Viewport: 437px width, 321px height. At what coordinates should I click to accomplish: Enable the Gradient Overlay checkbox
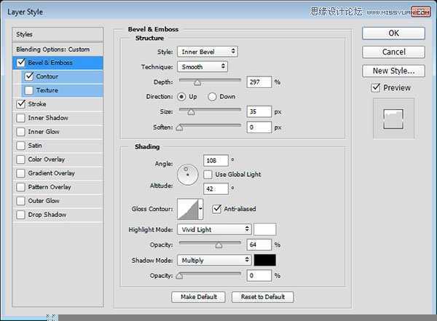[21, 173]
